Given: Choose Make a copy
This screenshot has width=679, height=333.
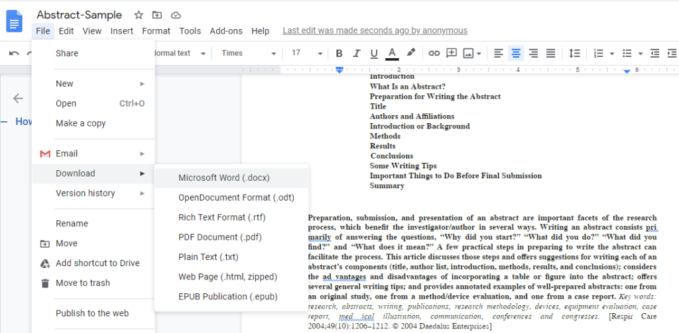Looking at the screenshot, I should point(93,123).
